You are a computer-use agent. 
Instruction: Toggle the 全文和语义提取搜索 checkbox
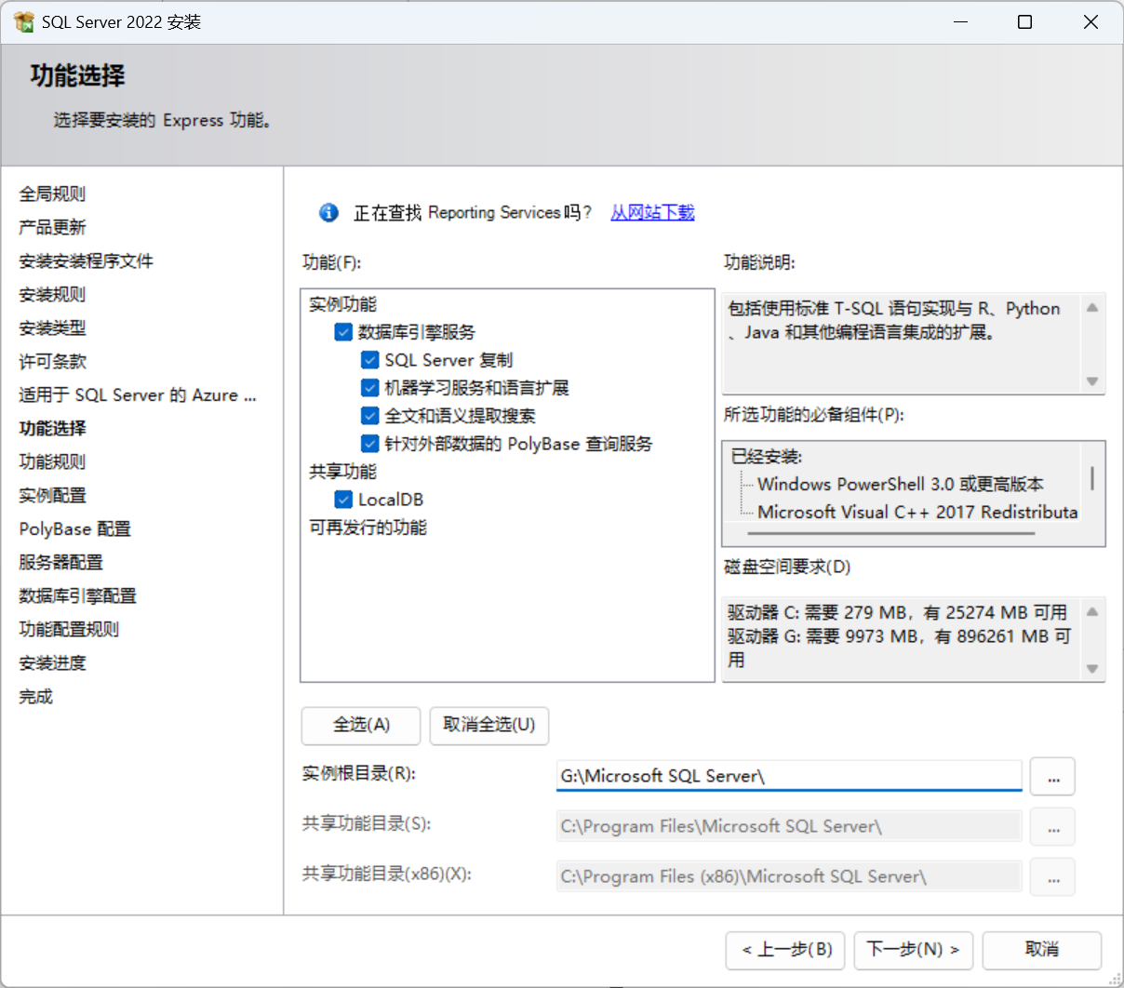pos(370,416)
